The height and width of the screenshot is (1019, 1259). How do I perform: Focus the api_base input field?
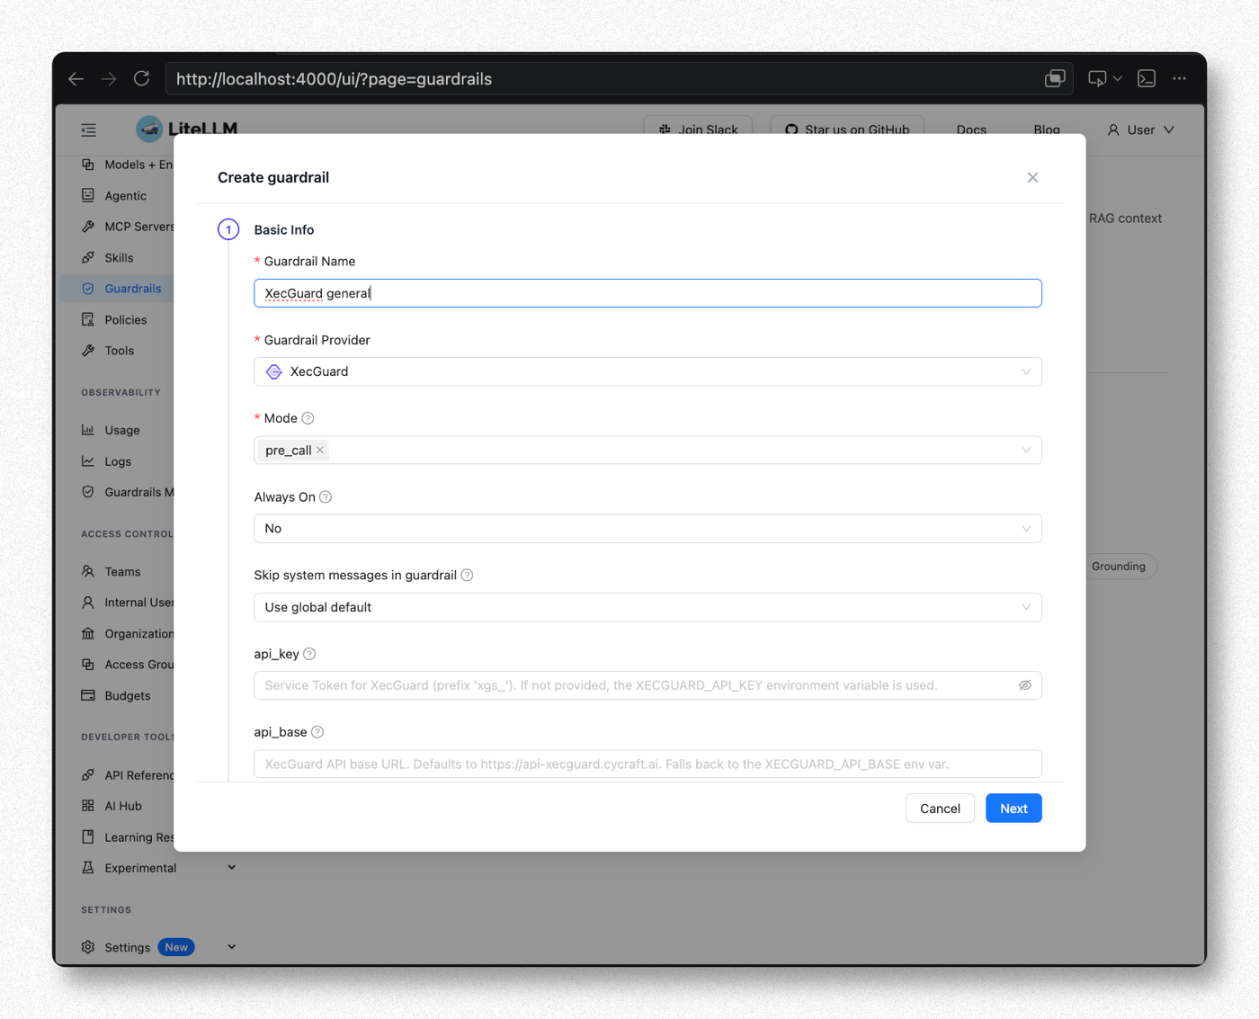point(647,764)
